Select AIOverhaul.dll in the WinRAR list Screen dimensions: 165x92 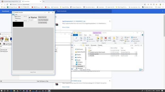(x=4, y=50)
